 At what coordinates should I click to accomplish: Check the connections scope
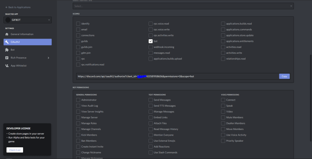click(78, 35)
